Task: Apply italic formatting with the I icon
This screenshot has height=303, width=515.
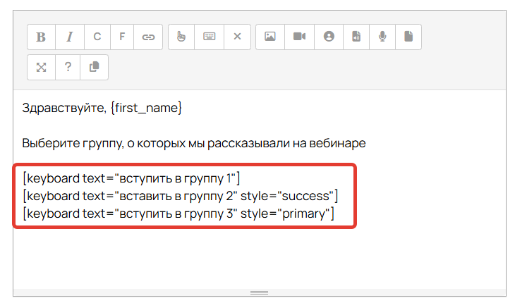Action: coord(70,37)
